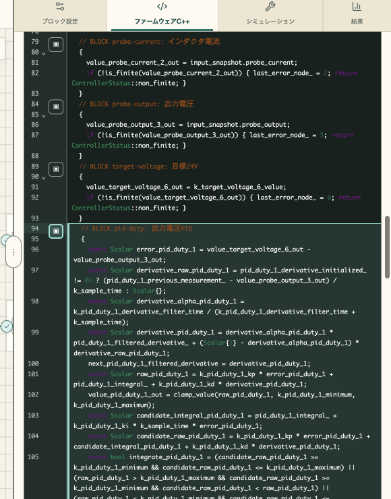Screen dimensions: 391x499
Task: Click line number 105 in the gutter
Action: pos(33,457)
